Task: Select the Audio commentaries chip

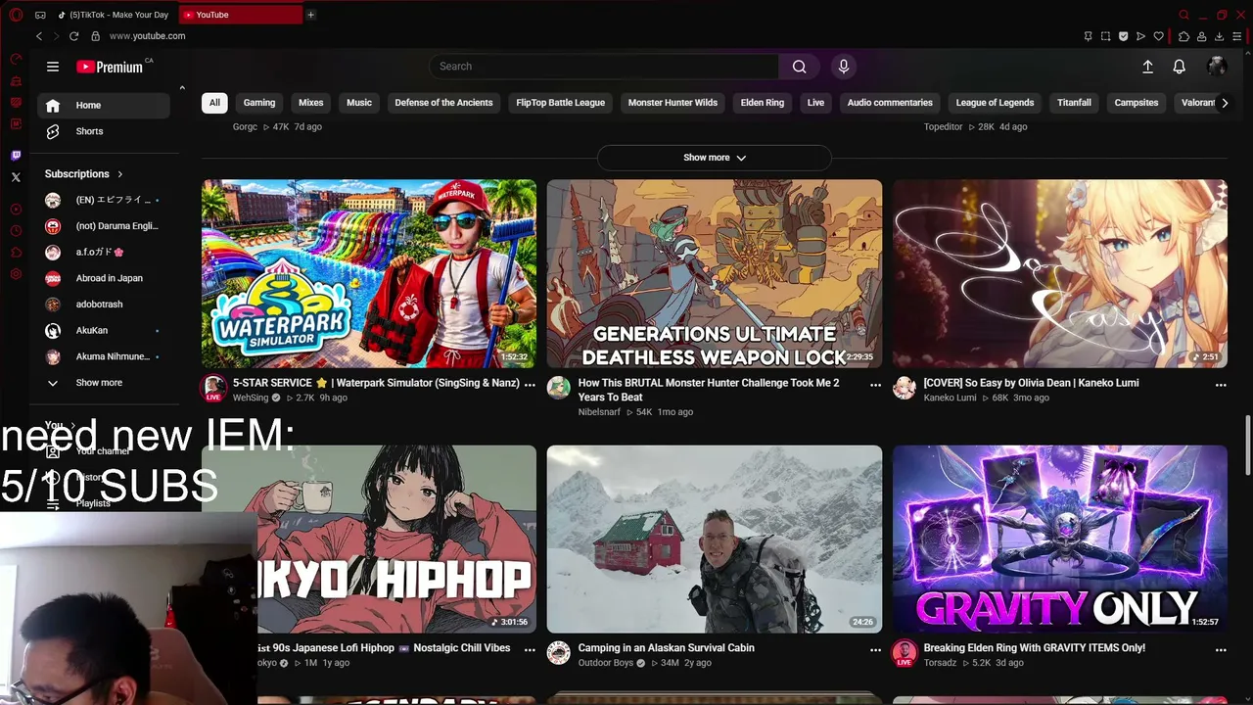Action: pos(890,103)
